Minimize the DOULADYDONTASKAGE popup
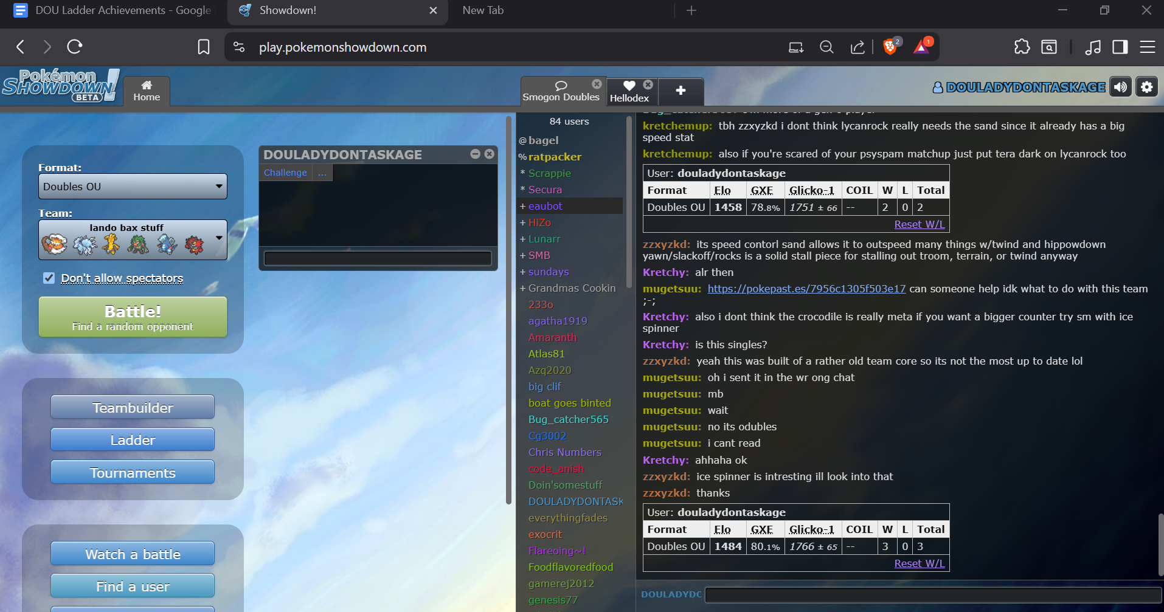Screen dimensions: 1164x612 (x=476, y=154)
